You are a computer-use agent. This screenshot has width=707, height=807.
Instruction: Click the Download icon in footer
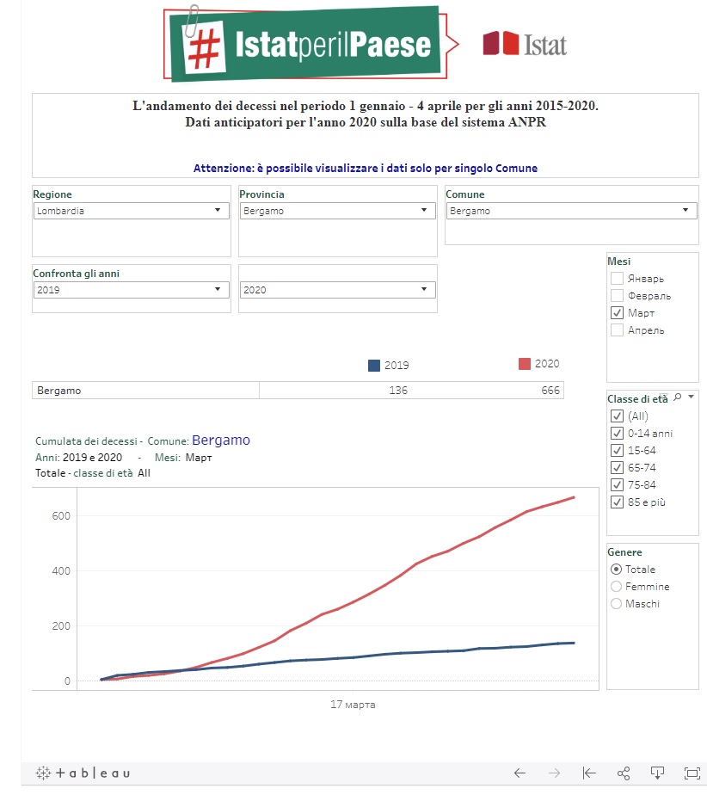click(x=657, y=773)
